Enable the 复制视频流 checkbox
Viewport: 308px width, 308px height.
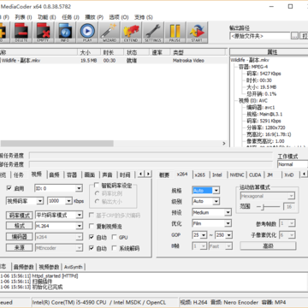point(92,227)
